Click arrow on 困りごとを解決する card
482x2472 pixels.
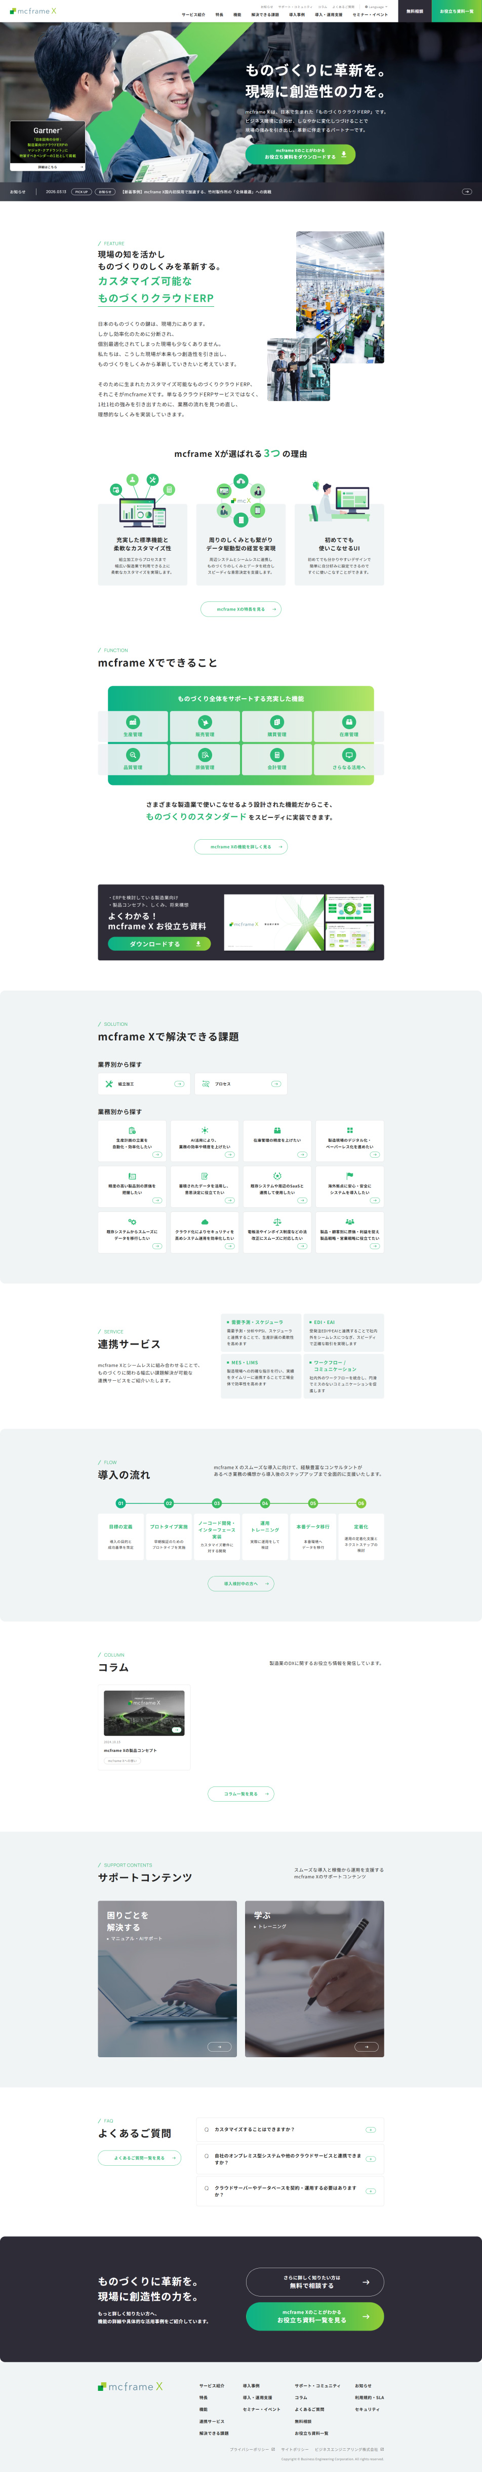220,2046
